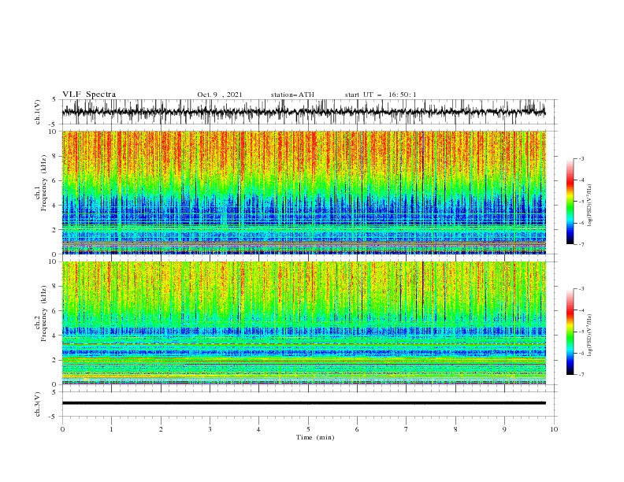Click the "-5" tick on ch.1 color bar

581,202
